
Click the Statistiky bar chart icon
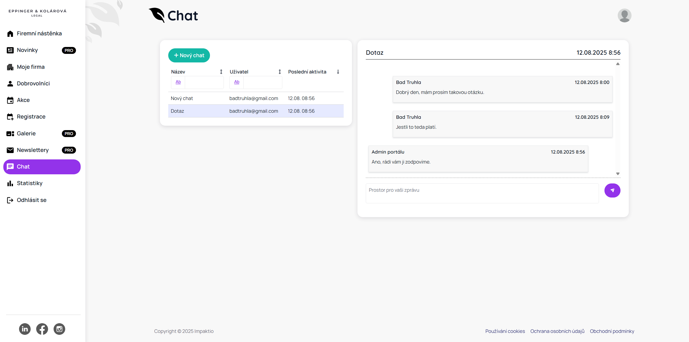[x=10, y=183]
